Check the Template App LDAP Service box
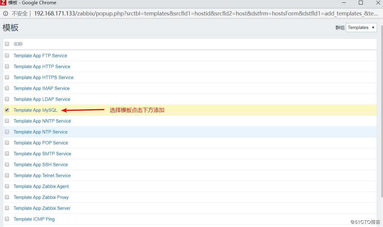The width and height of the screenshot is (383, 227). pos(7,99)
